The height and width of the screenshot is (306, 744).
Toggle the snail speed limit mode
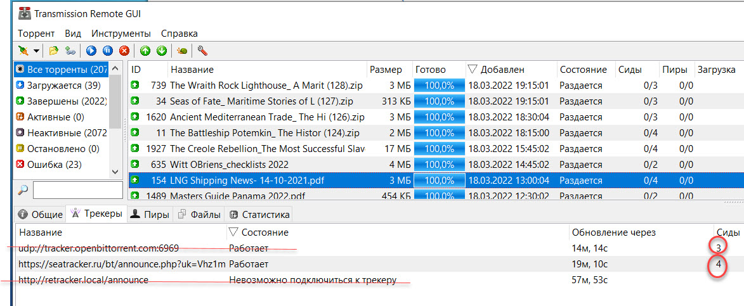coord(183,51)
